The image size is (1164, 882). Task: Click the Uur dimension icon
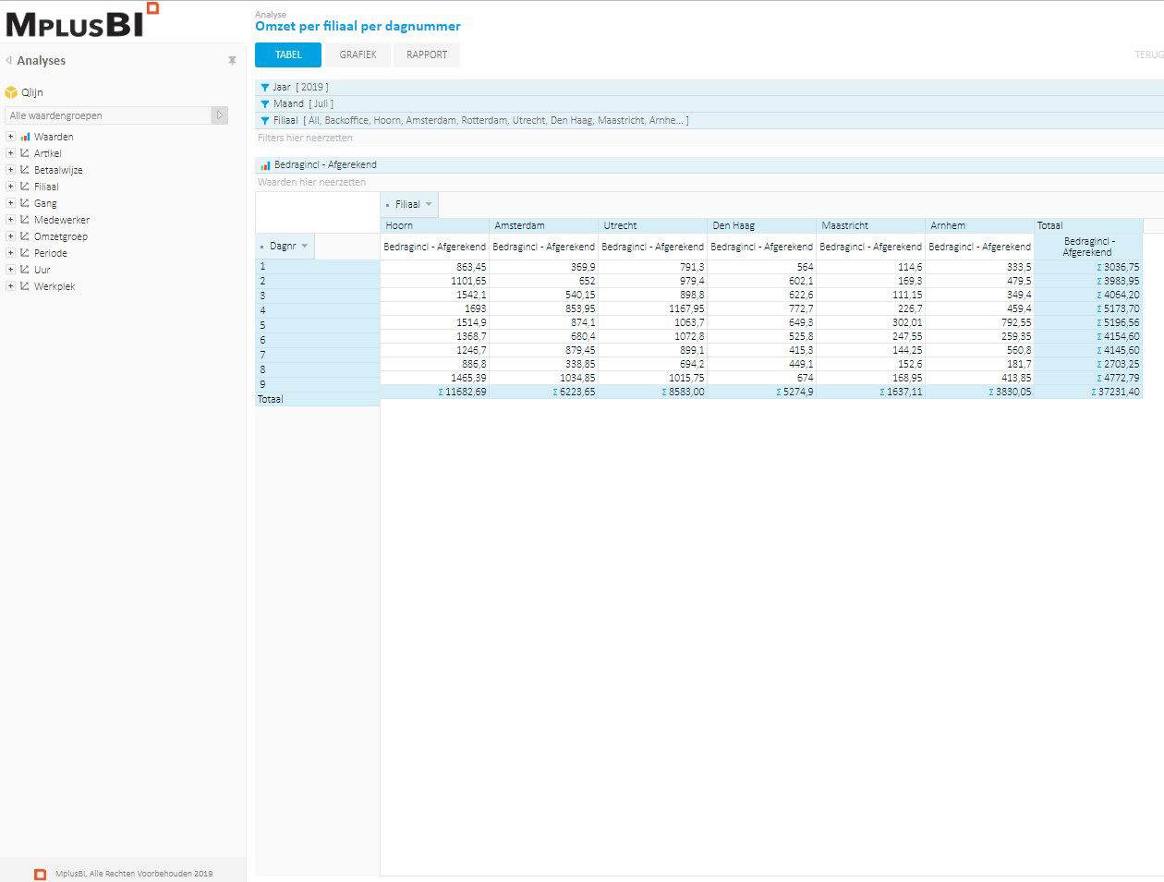25,270
